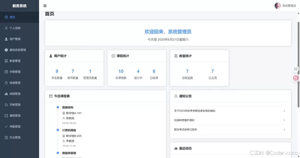Open the 评教管理 menu item
The width and height of the screenshot is (300, 158).
(19, 104)
